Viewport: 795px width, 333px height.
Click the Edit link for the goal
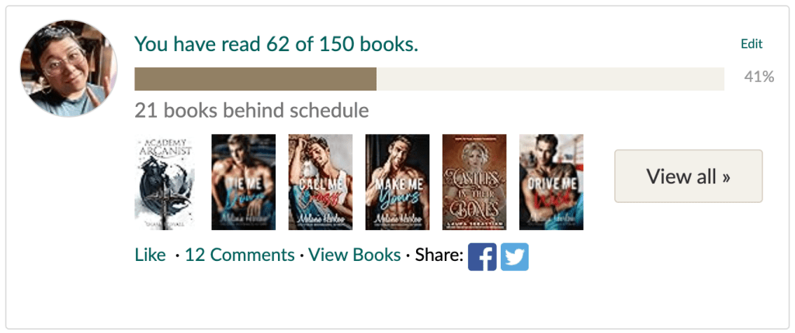click(x=752, y=44)
